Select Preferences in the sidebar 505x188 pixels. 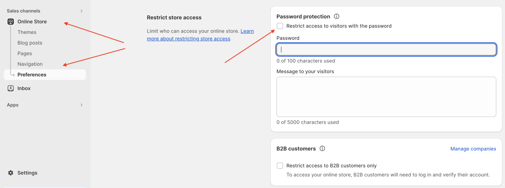(32, 75)
